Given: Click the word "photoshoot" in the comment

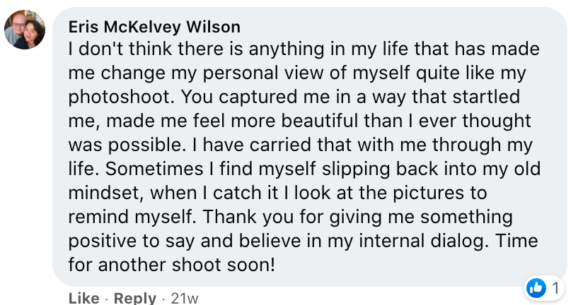Looking at the screenshot, I should point(121,97).
